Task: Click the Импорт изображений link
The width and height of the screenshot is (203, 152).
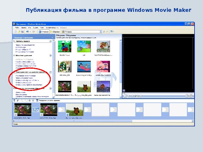Action: tap(23, 50)
